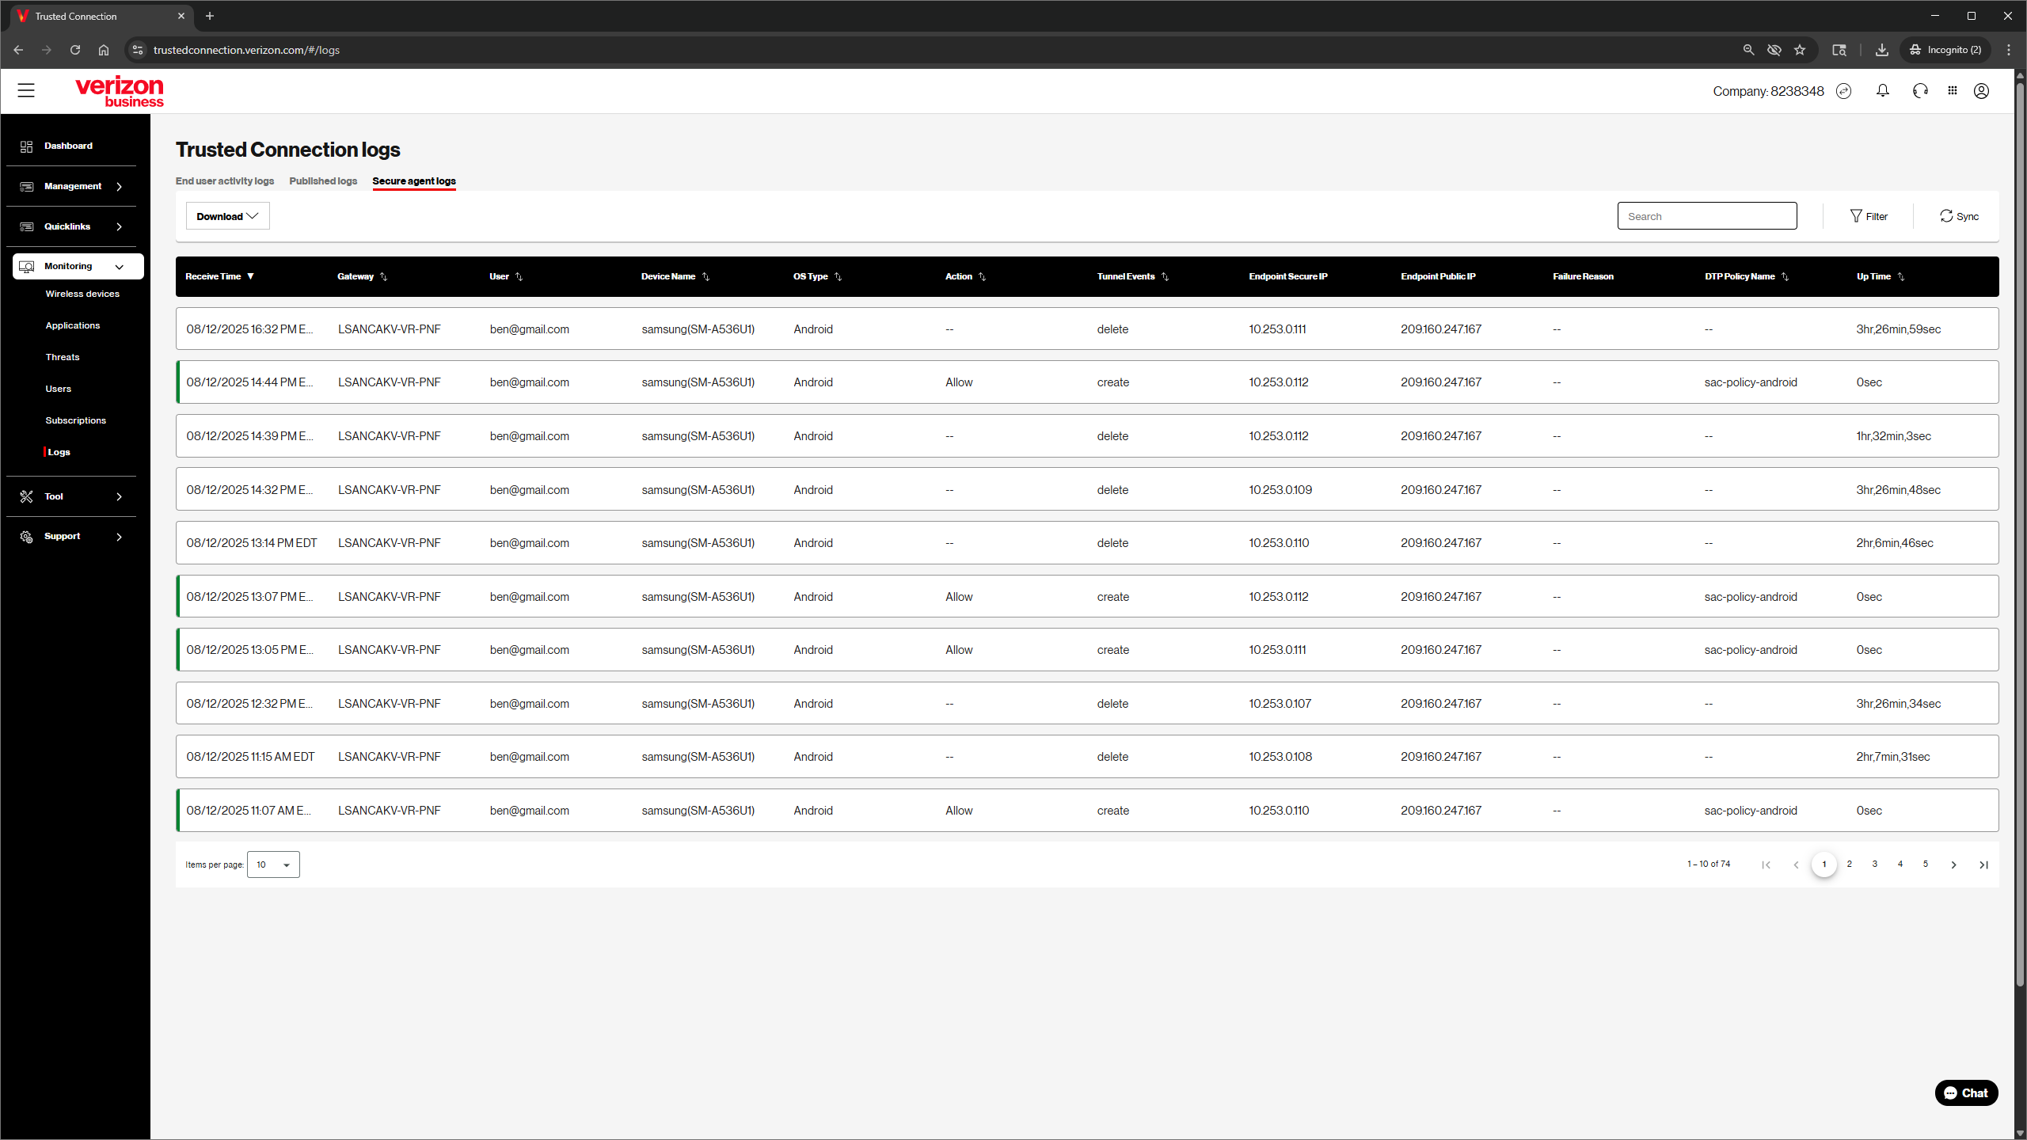Open browser downloads icon

(x=1882, y=50)
